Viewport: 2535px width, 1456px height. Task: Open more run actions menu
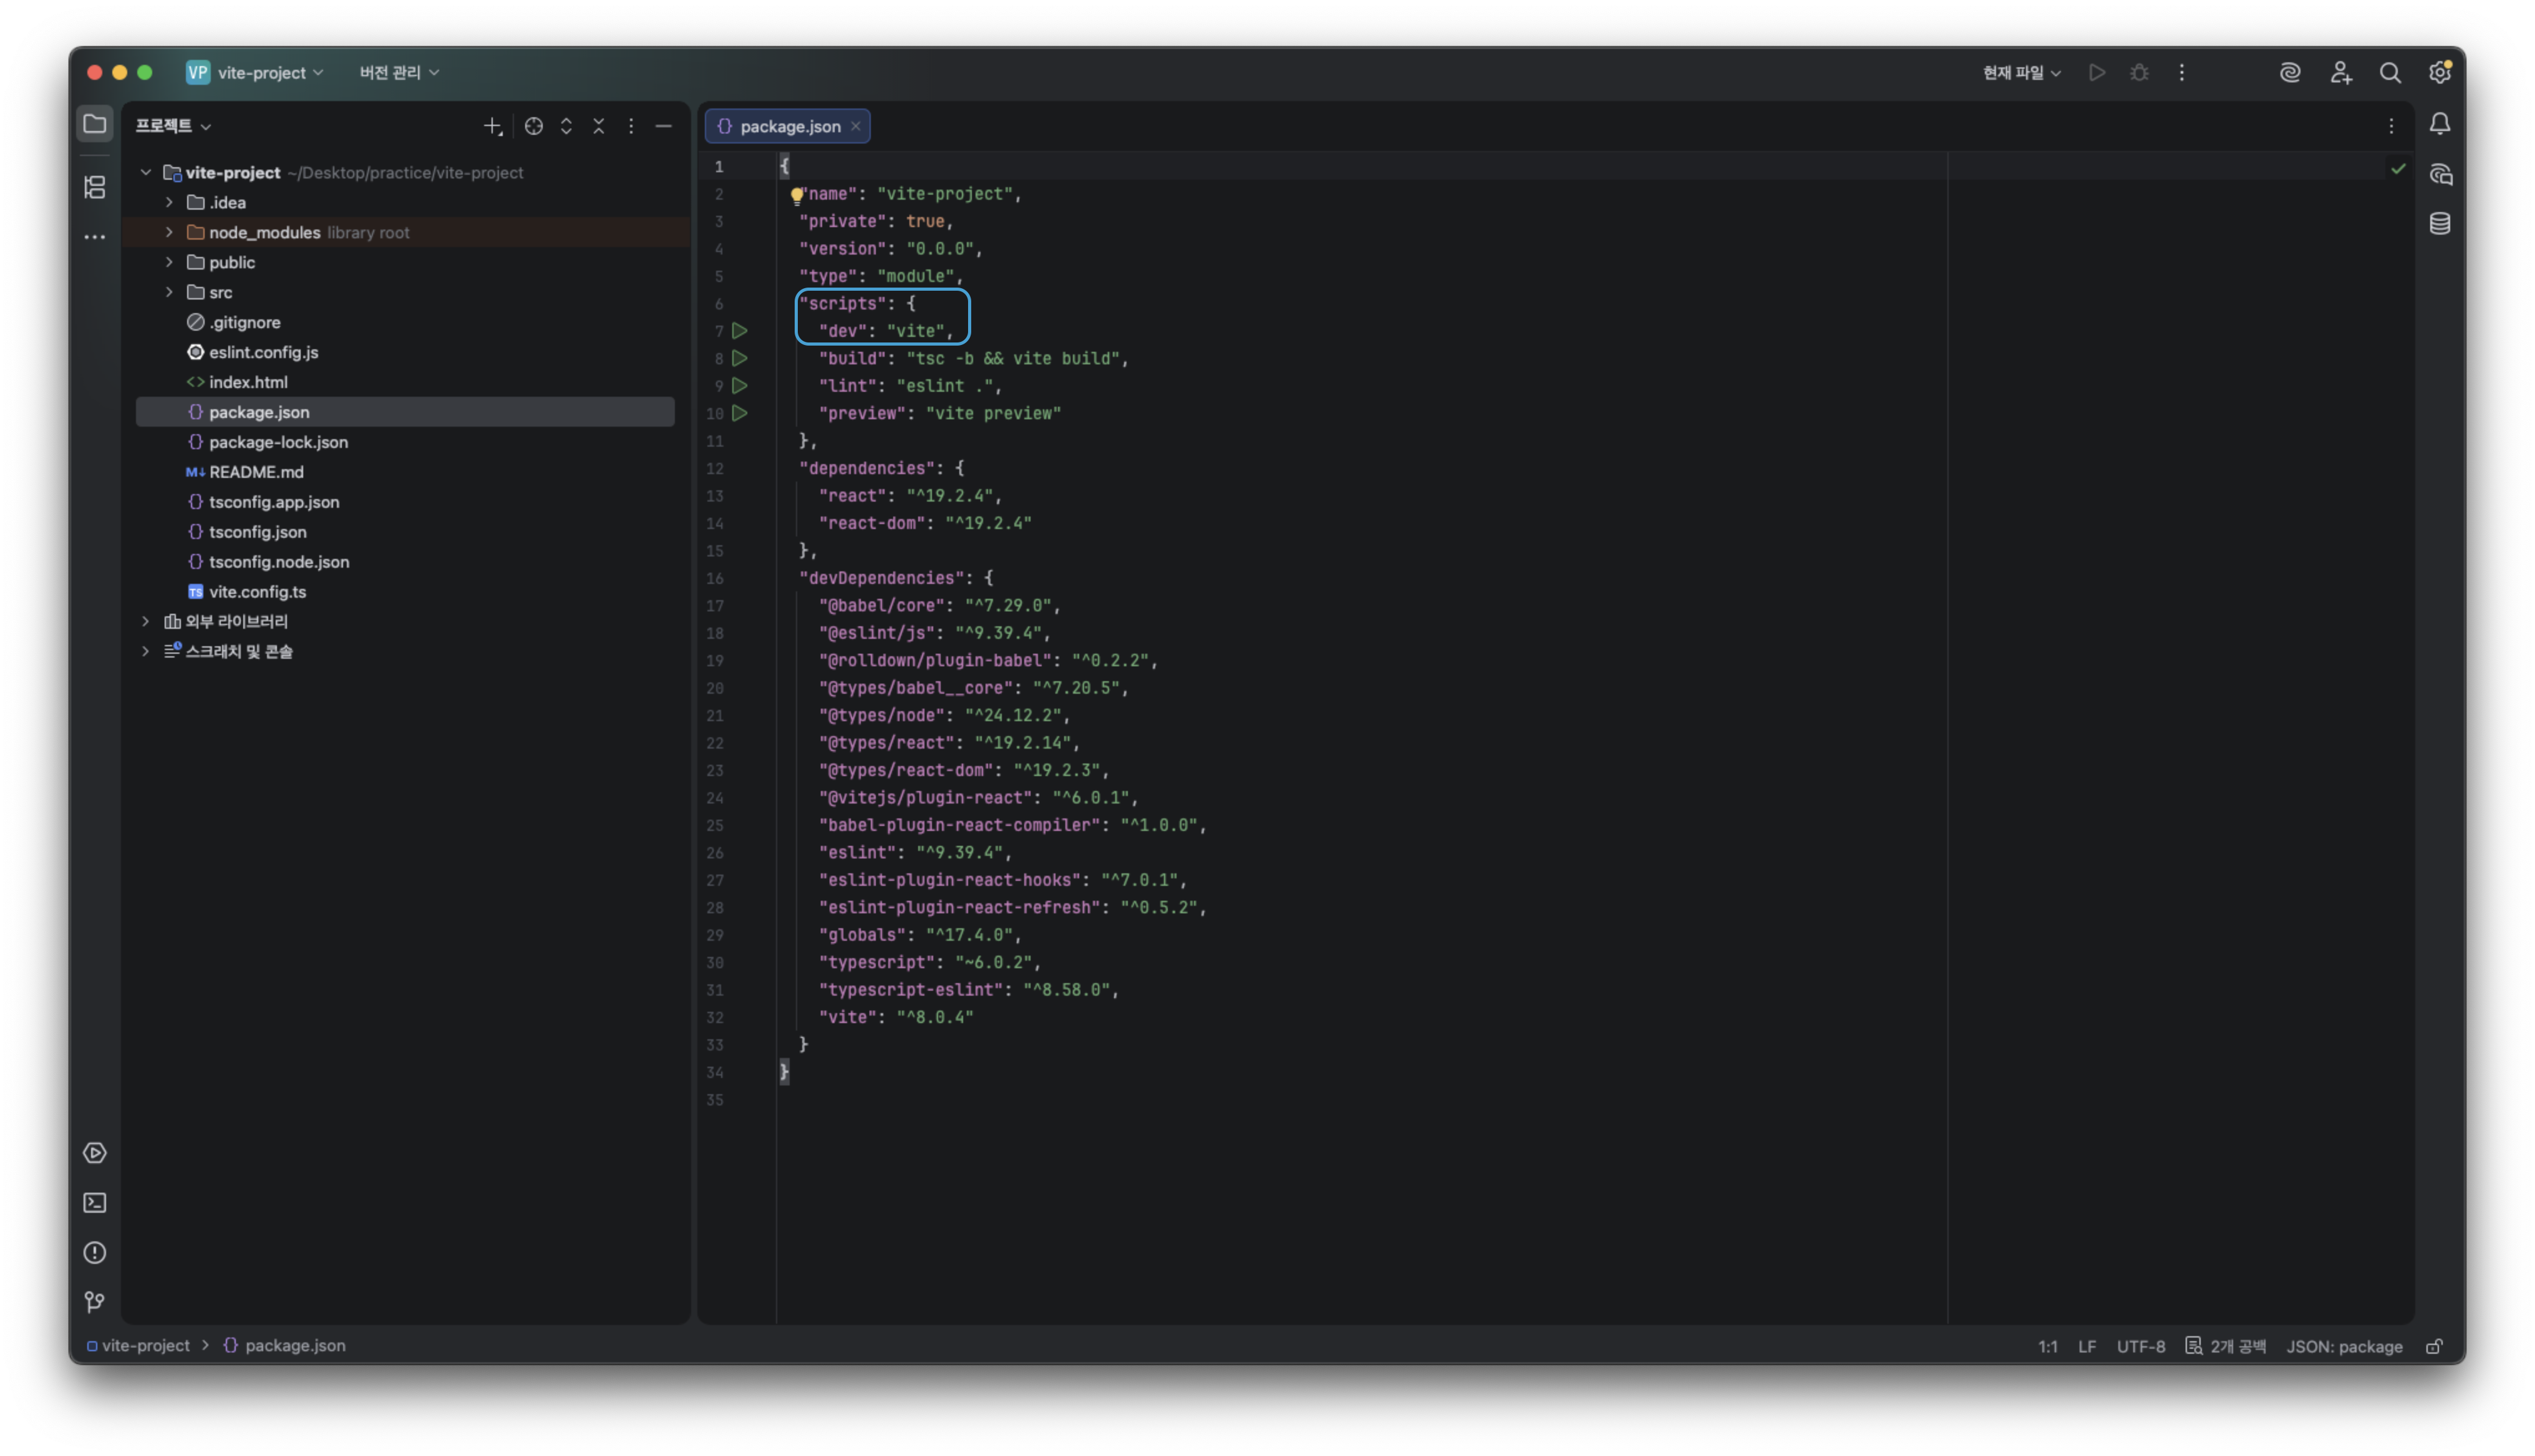pyautogui.click(x=2182, y=72)
